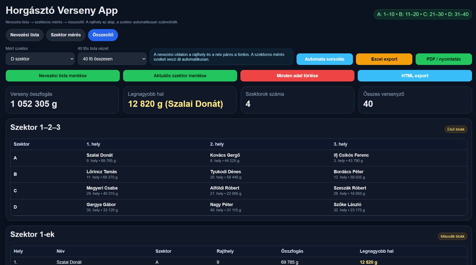This screenshot has width=476, height=265.
Task: Click Aktuális szektor mentése button
Action: tap(180, 76)
